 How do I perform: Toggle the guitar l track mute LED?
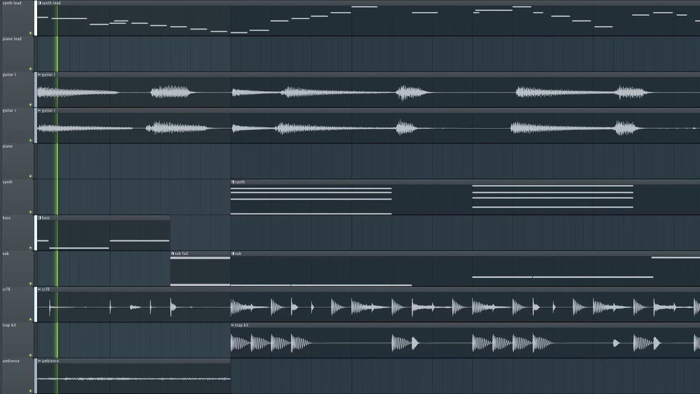pos(31,105)
